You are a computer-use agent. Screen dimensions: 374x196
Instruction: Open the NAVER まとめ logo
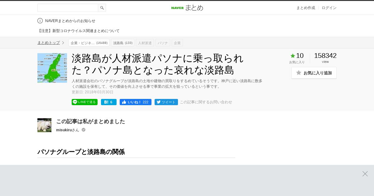pos(187,8)
